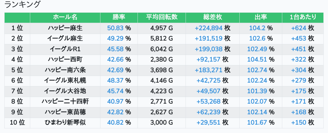
Task: Open the イーグル麻生 hall entry
Action: coord(65,39)
